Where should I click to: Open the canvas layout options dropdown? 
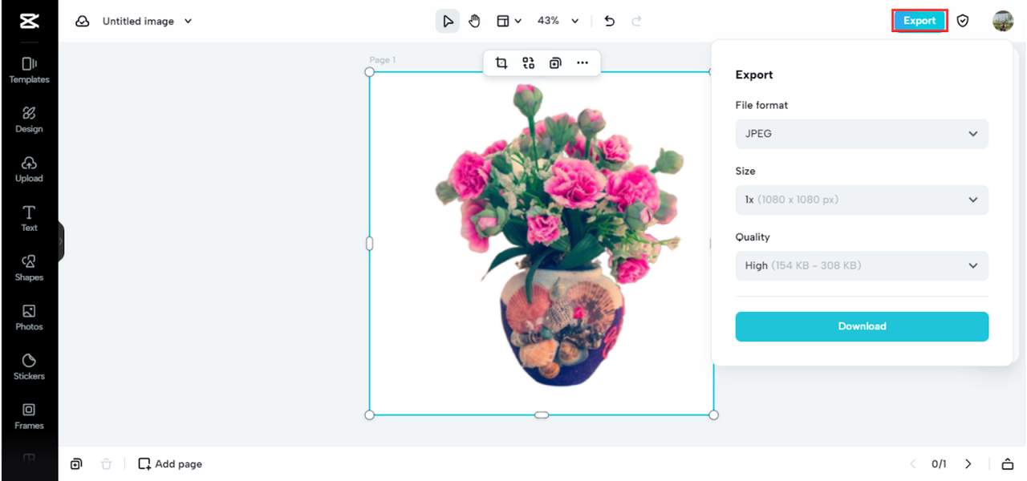(509, 22)
